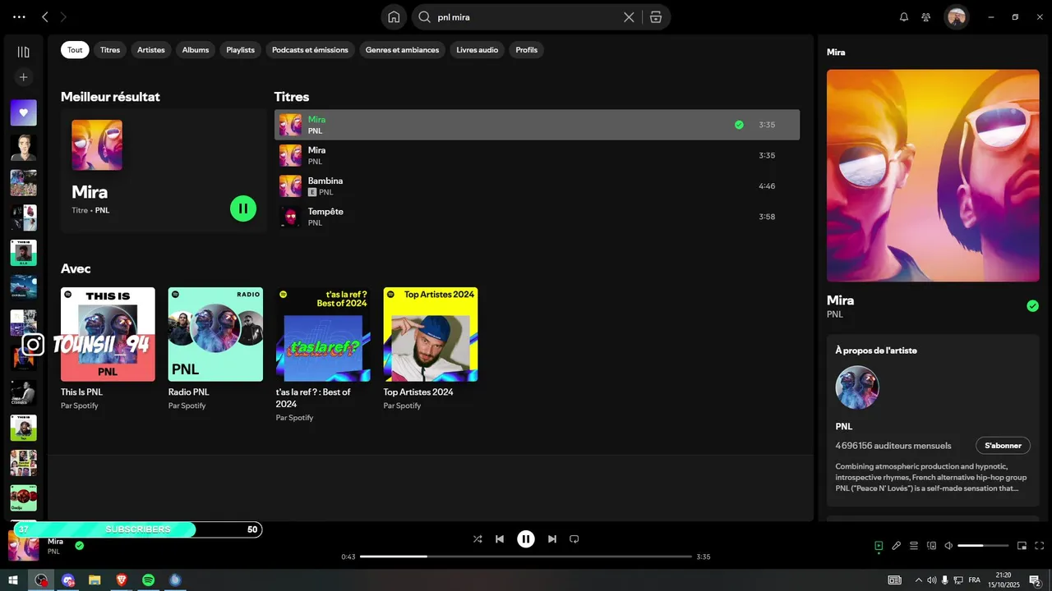Select second Mira track row

click(x=537, y=155)
